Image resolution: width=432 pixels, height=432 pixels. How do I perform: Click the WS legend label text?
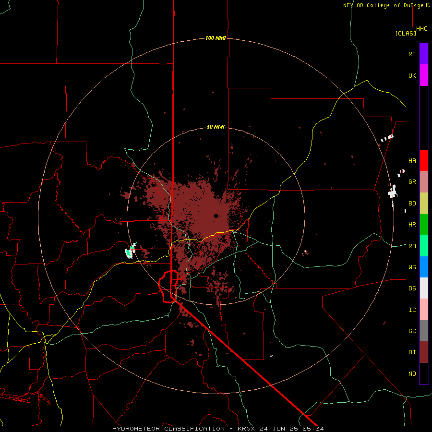tap(412, 267)
